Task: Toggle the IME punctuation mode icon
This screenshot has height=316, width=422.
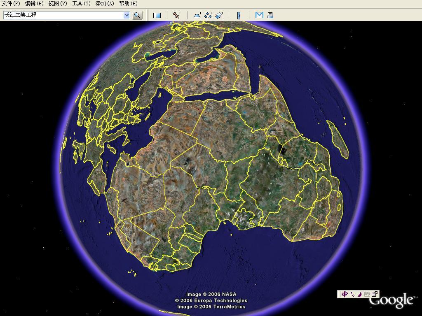Action: coord(353,295)
